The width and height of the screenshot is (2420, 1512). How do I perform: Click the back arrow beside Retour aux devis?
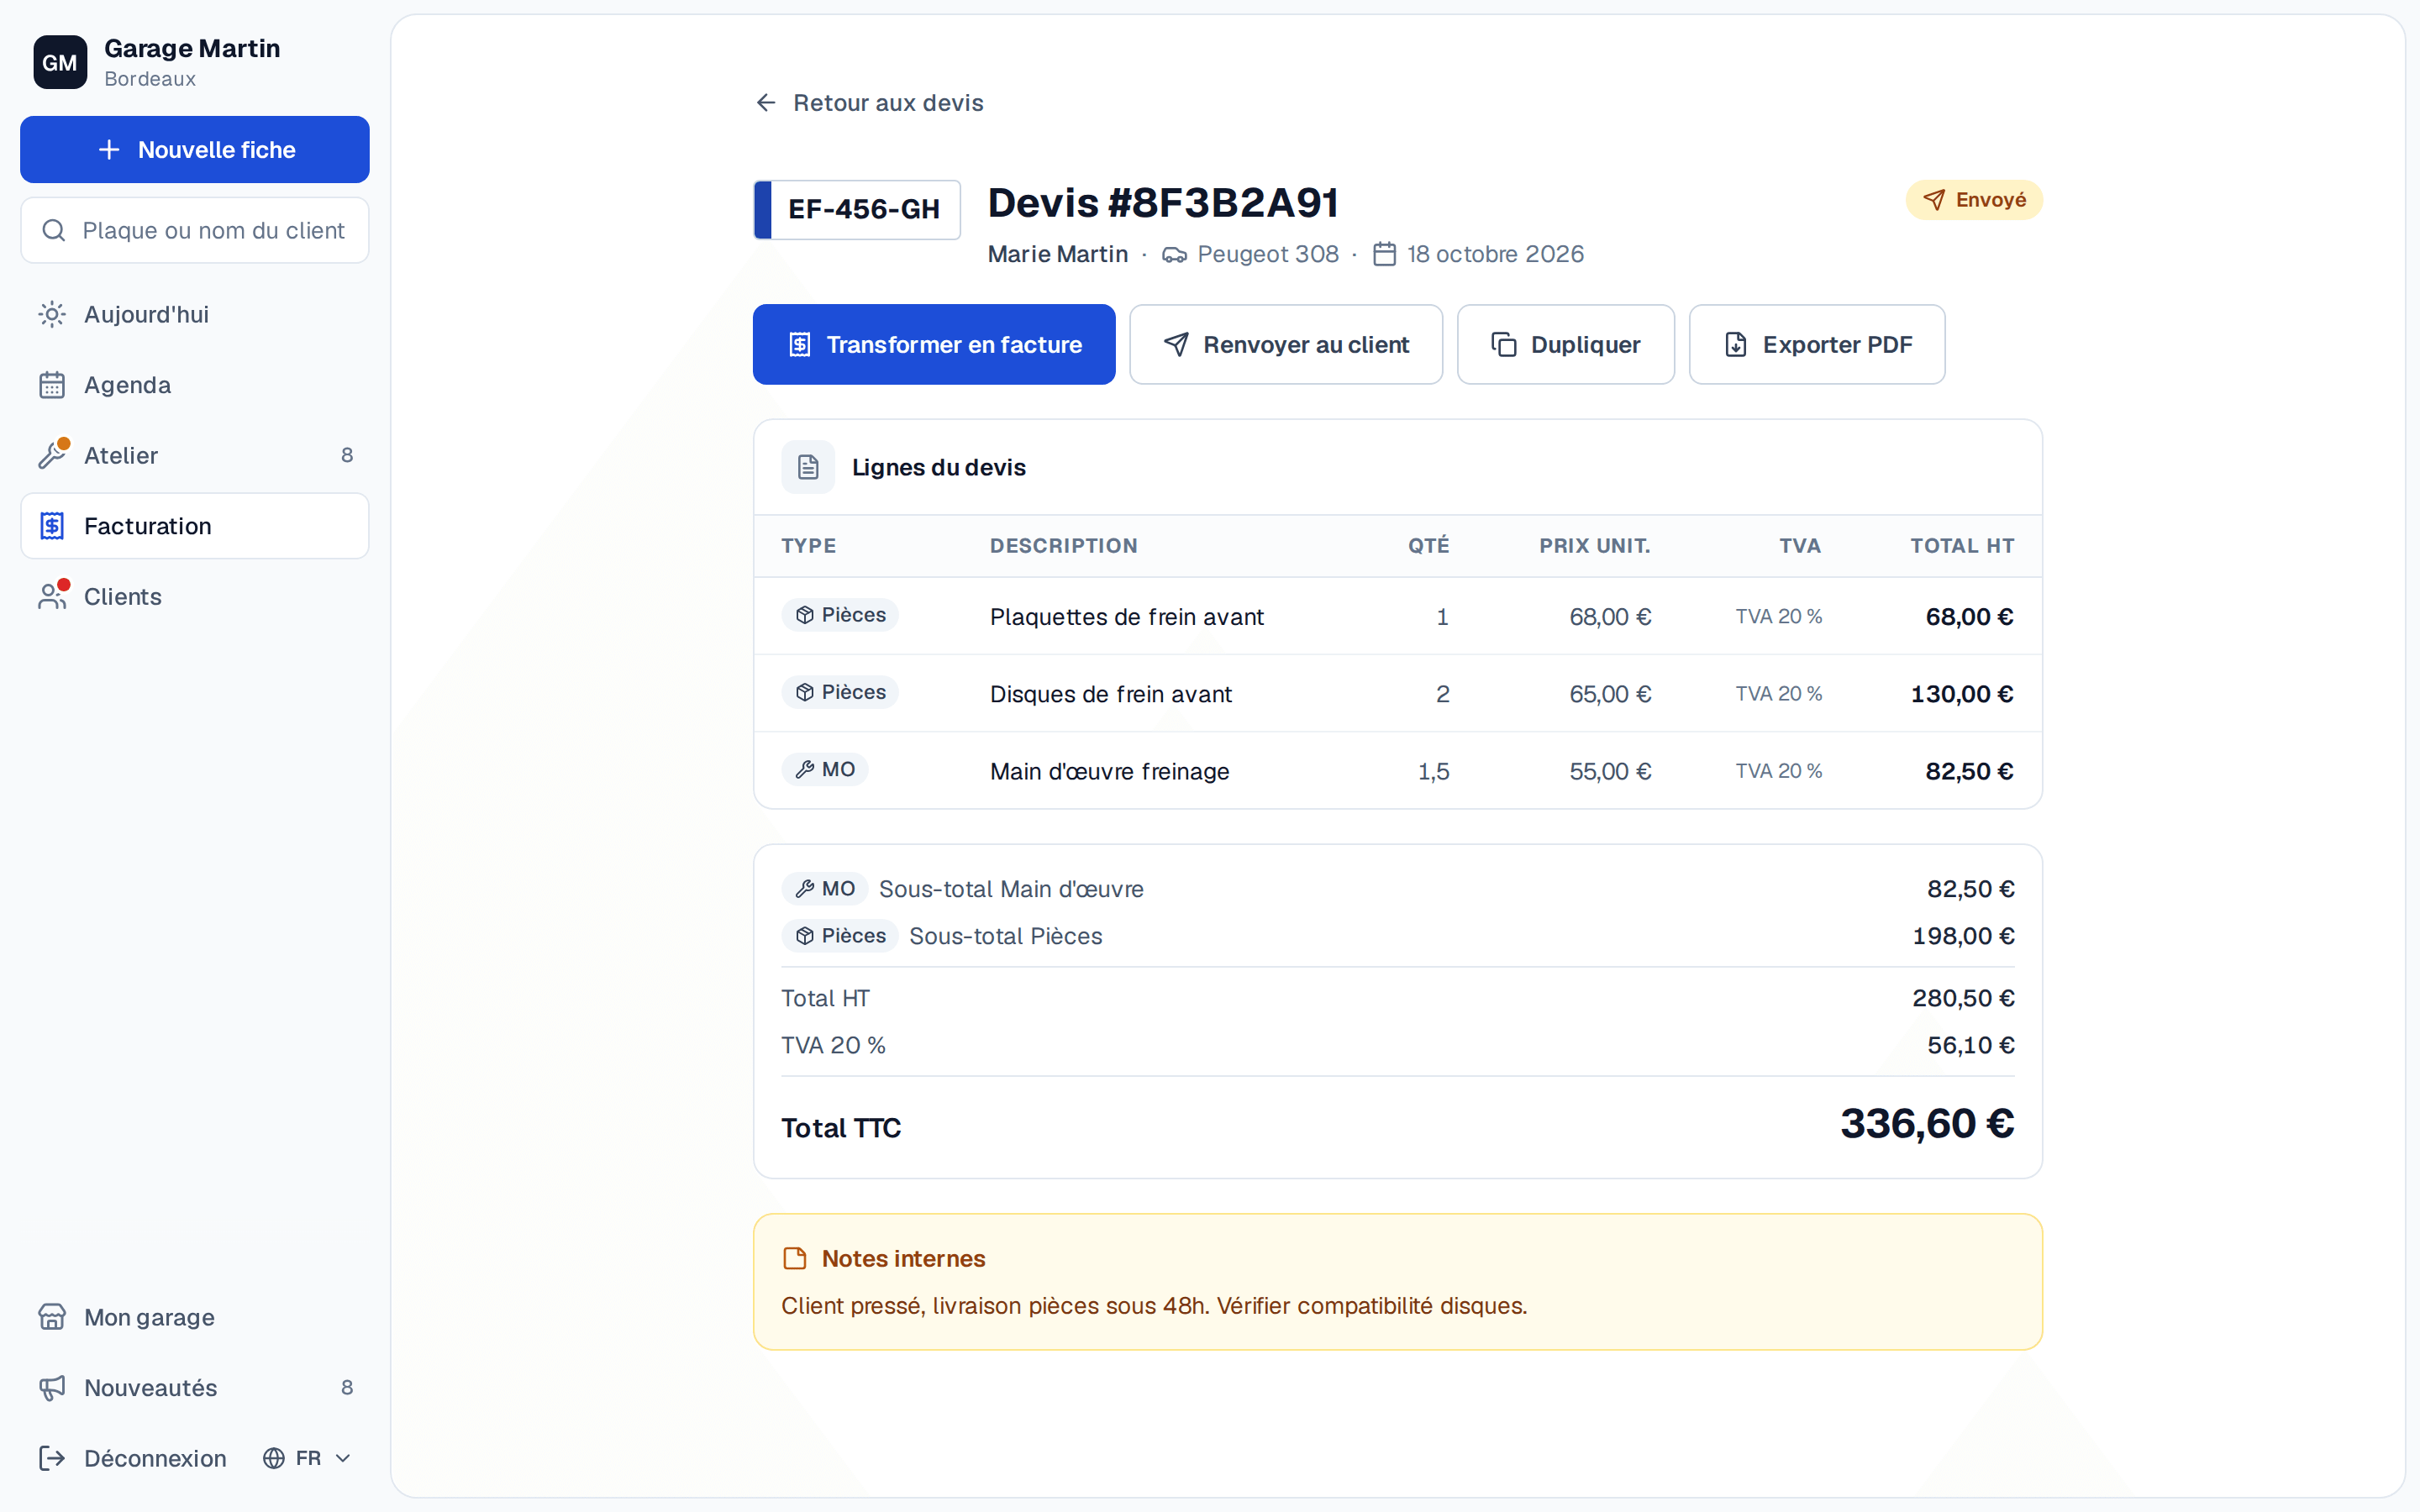pyautogui.click(x=766, y=103)
